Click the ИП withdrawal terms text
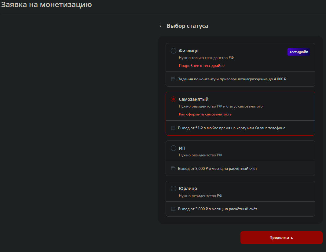The image size is (326, 252). 218,168
